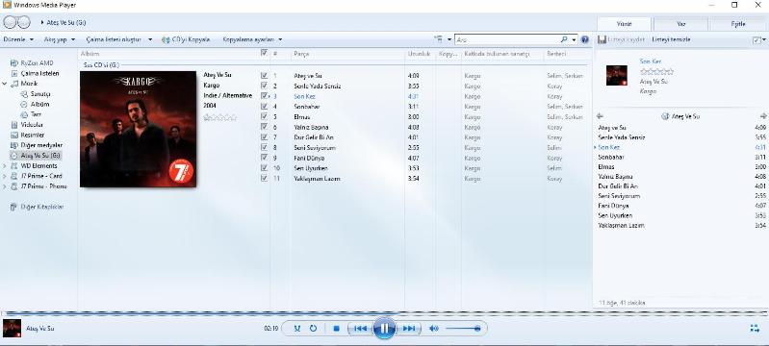
Task: Switch to the Eşitle tab
Action: pyautogui.click(x=738, y=24)
